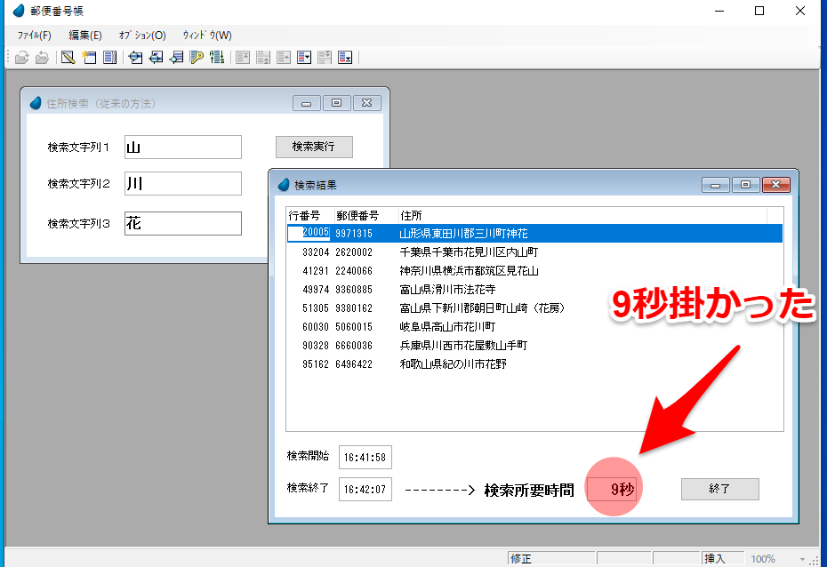Click the 終了 button in results window
The image size is (827, 567).
[719, 489]
